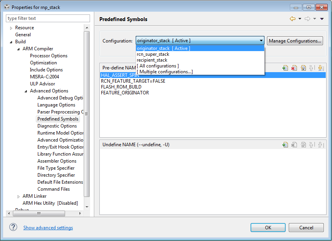This screenshot has width=332, height=241.
Task: Pick [ All configurations ] from the list
Action: pyautogui.click(x=158, y=66)
